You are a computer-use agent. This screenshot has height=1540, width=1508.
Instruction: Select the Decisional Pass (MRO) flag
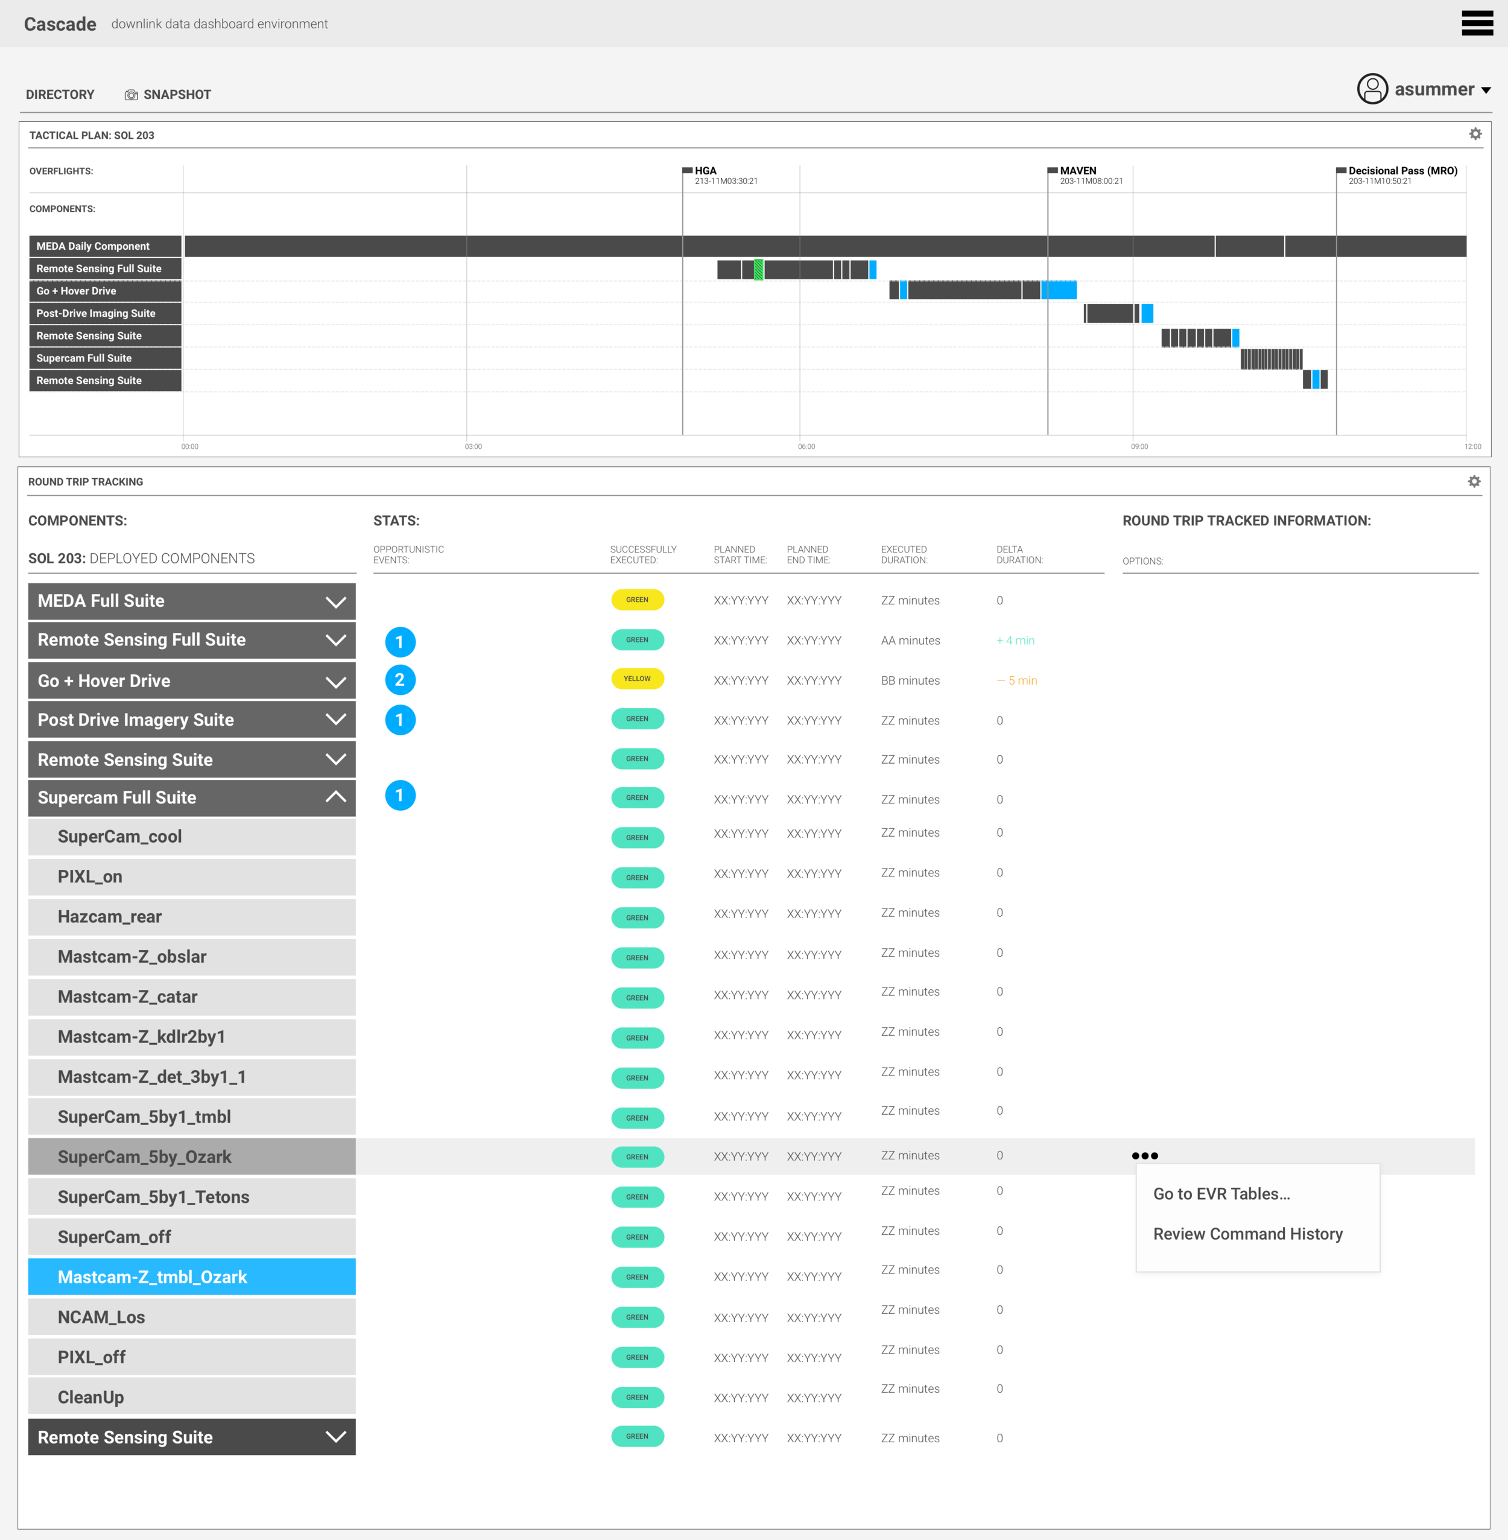coord(1341,170)
